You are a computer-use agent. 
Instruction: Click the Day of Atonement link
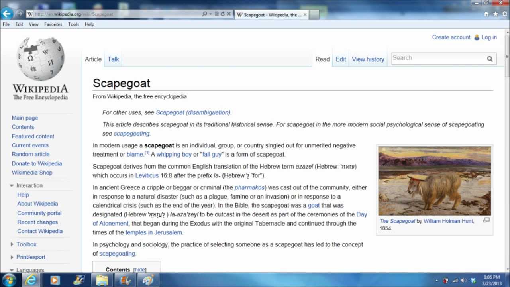click(230, 219)
